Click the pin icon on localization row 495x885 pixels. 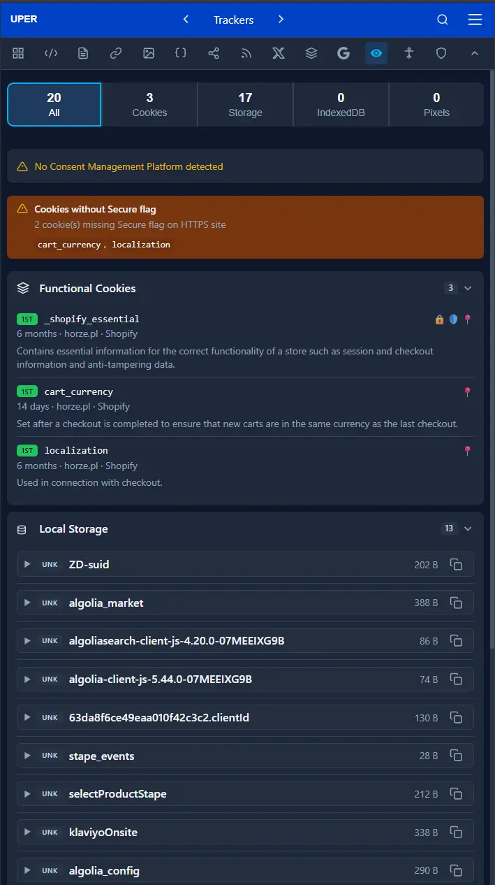[x=468, y=451]
